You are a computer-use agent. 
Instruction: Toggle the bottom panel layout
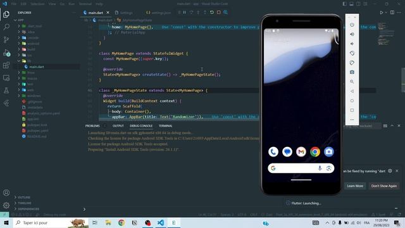click(352, 4)
